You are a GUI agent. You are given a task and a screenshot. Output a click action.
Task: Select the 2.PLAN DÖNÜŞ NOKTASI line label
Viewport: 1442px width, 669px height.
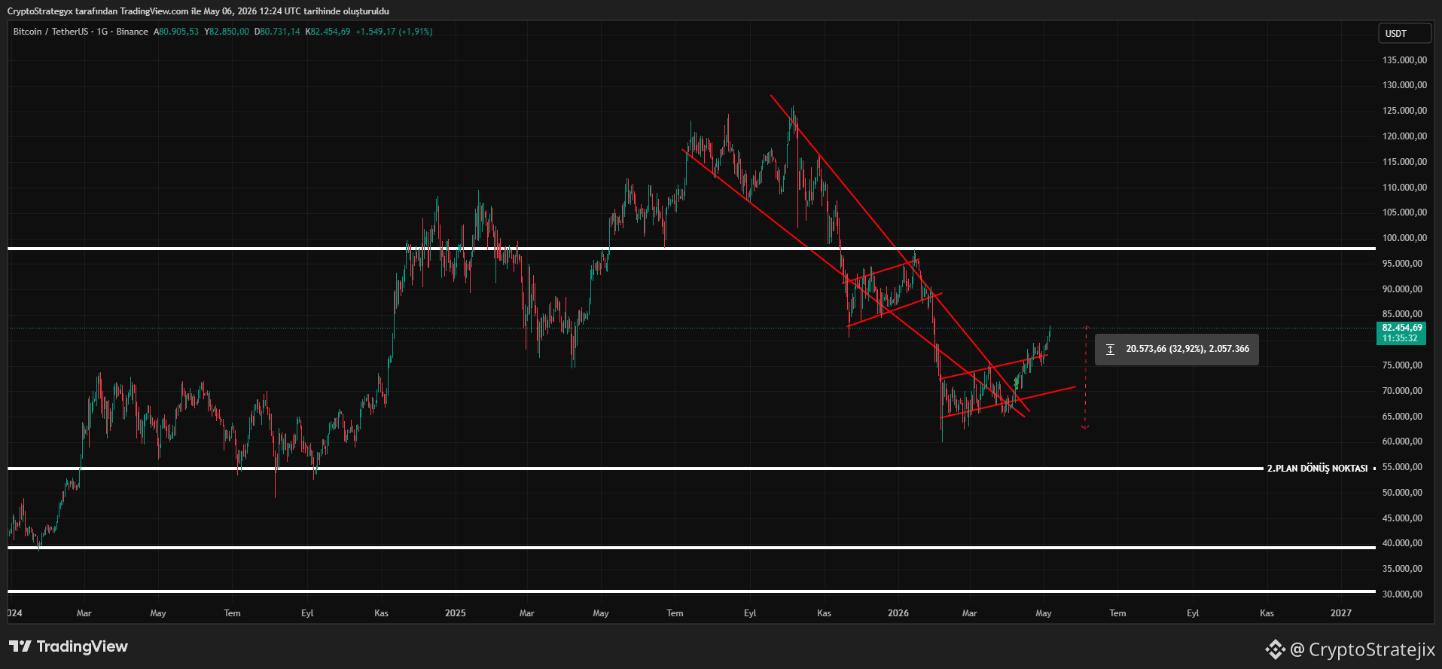[x=1317, y=469]
